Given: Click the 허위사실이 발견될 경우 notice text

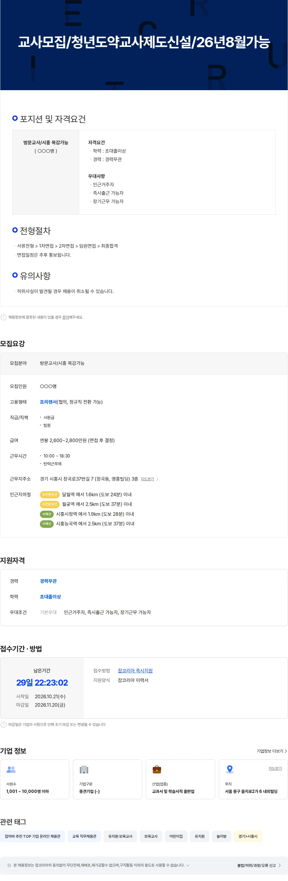Looking at the screenshot, I should pyautogui.click(x=65, y=291).
